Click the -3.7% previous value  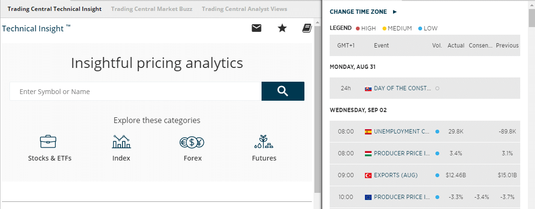(x=507, y=197)
